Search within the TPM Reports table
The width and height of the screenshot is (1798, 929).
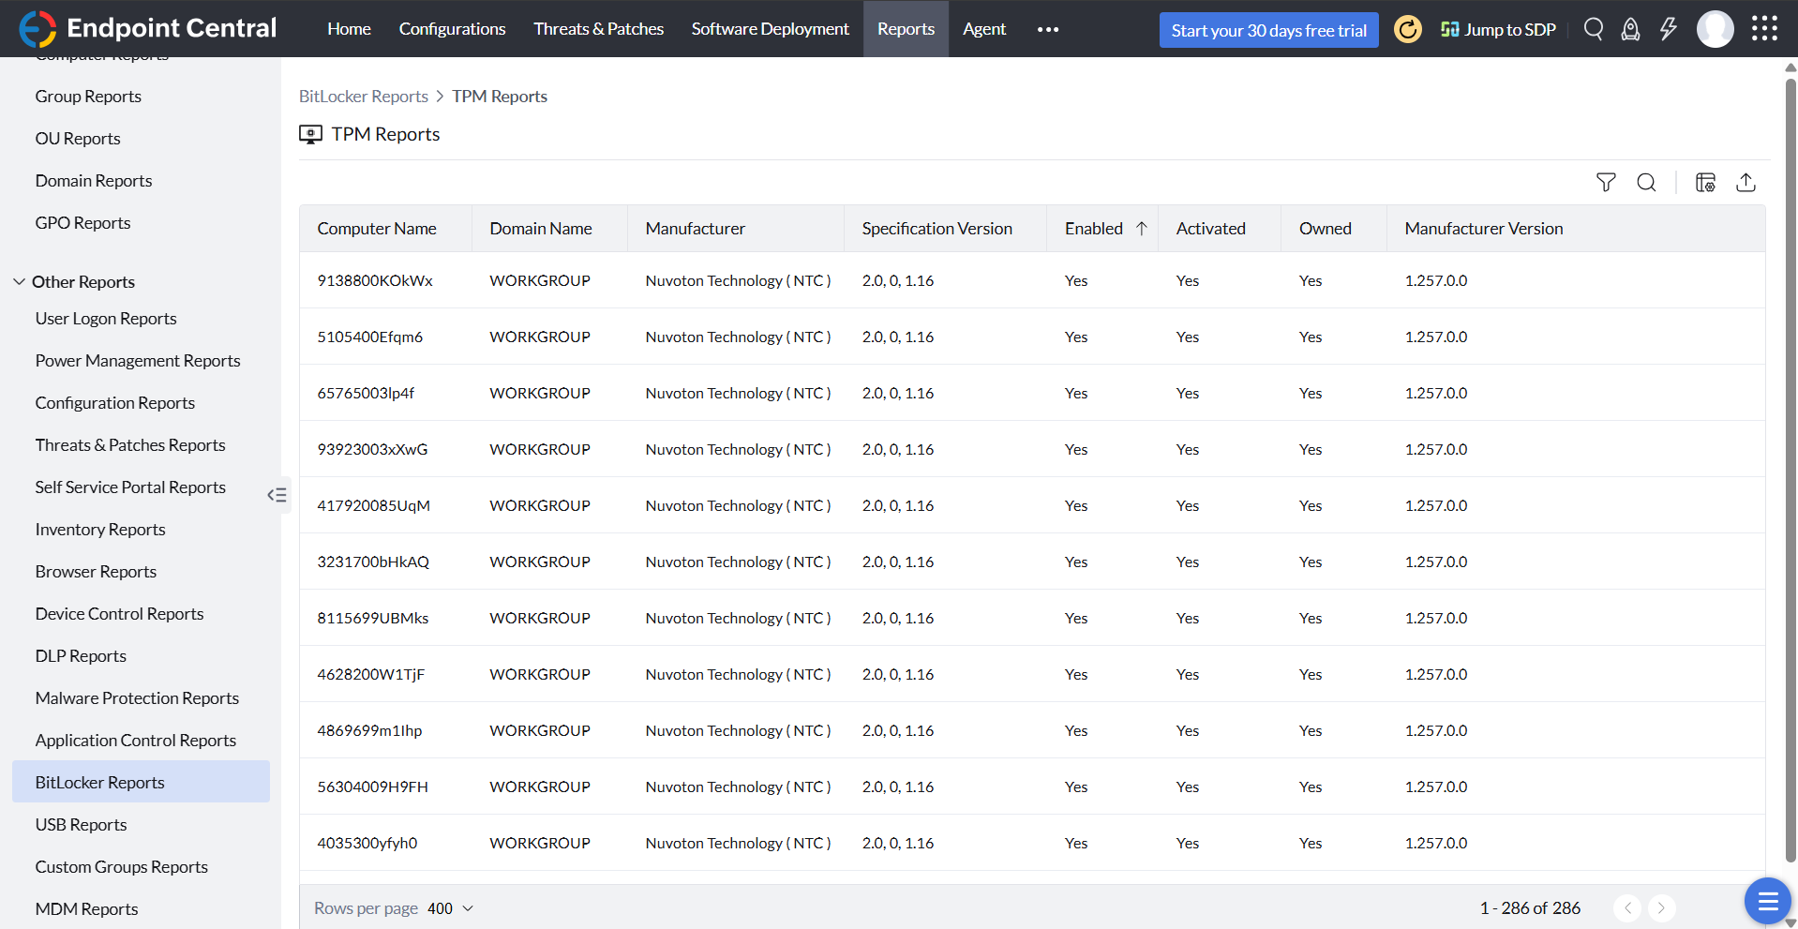(1646, 183)
